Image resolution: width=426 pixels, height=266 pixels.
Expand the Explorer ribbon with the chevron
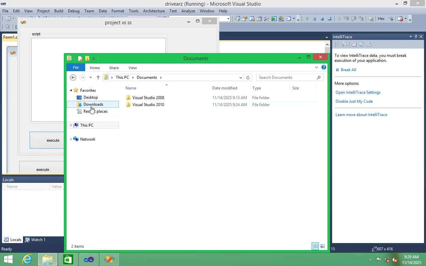point(317,67)
